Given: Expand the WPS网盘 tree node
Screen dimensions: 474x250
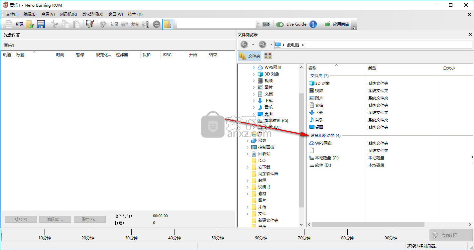Looking at the screenshot, I should click(254, 67).
